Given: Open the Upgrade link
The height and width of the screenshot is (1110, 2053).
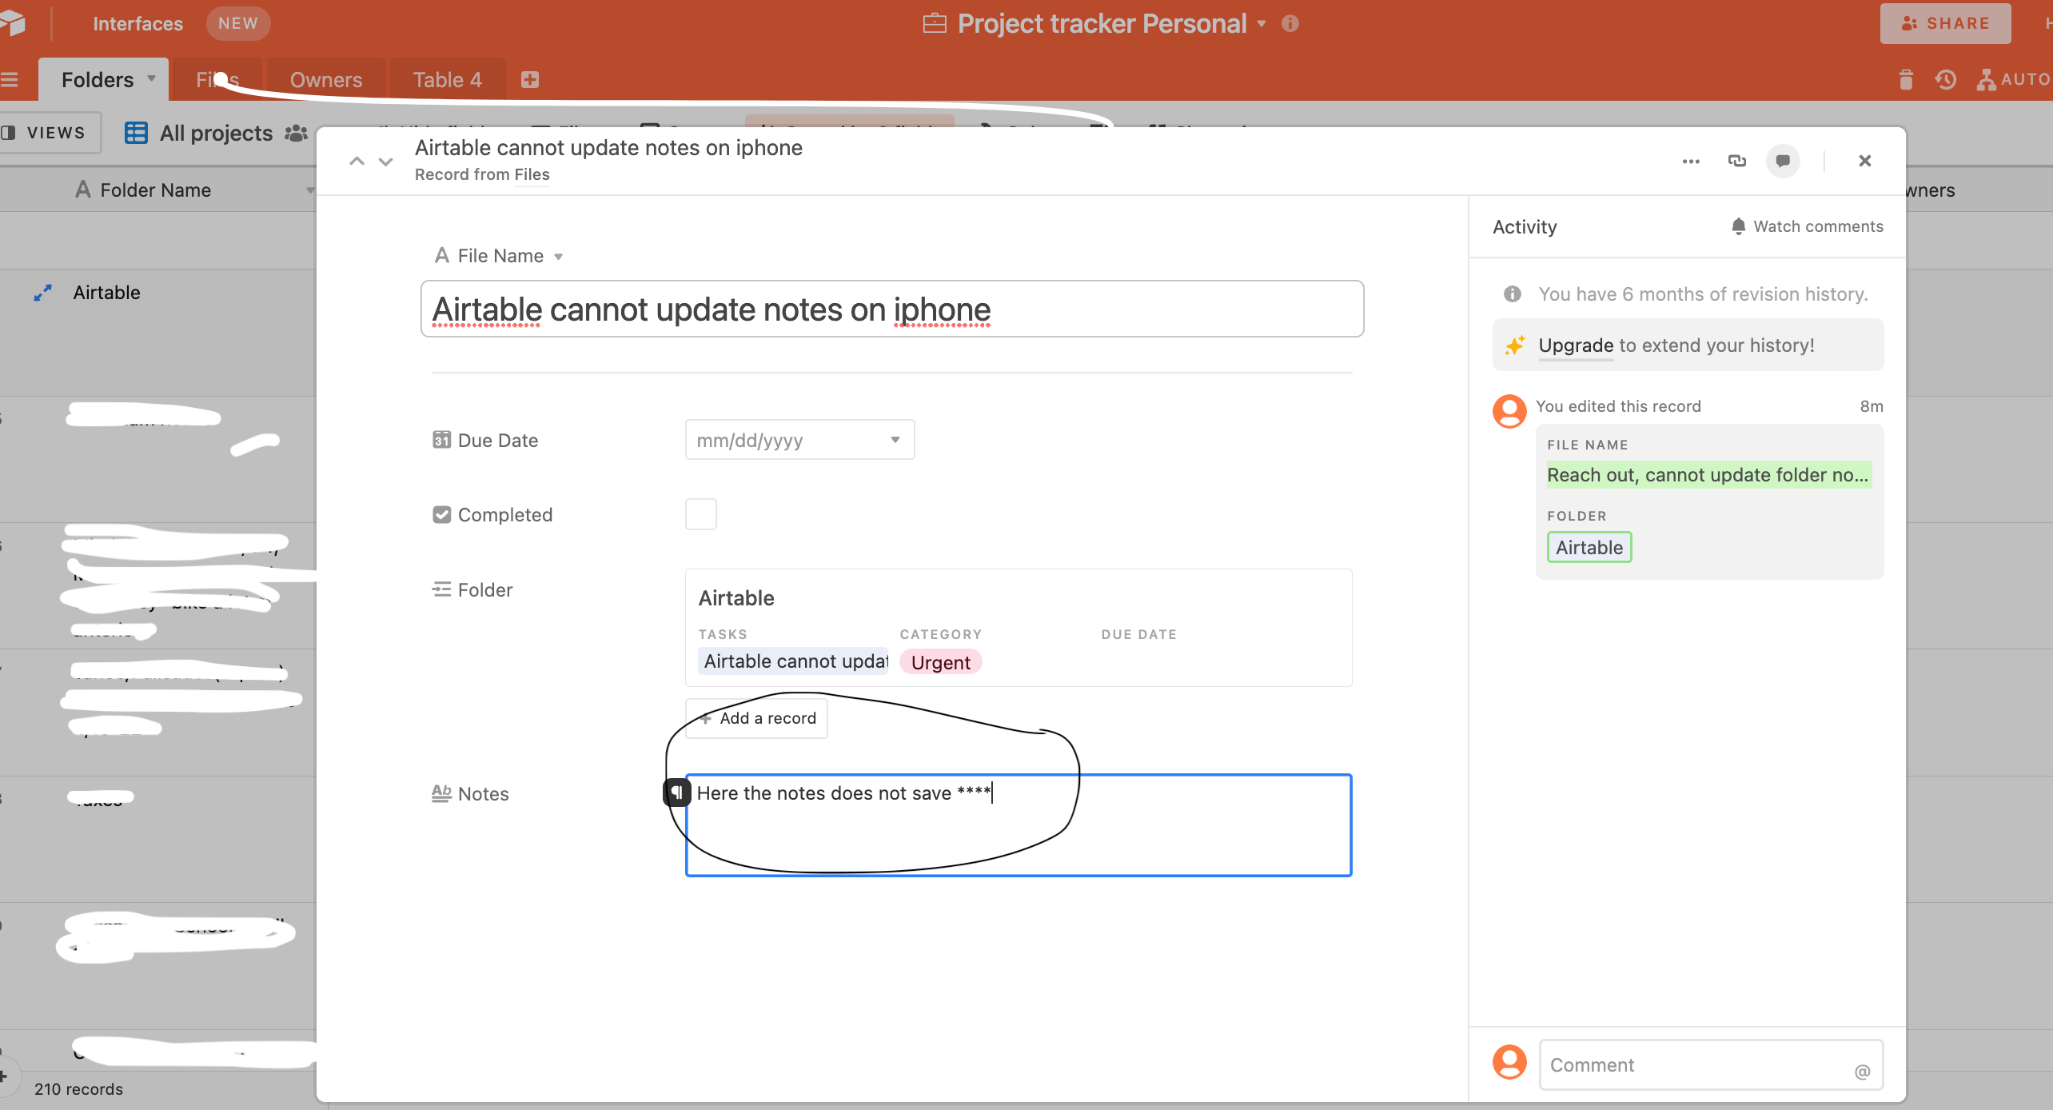Looking at the screenshot, I should (1576, 345).
